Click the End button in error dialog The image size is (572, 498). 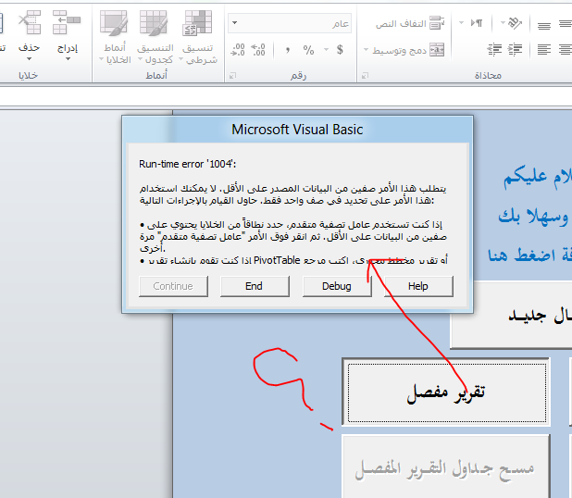click(255, 286)
